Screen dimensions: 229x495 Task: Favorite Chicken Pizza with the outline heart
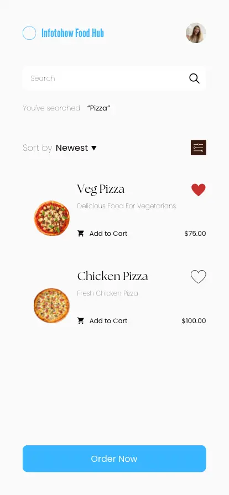point(199,277)
